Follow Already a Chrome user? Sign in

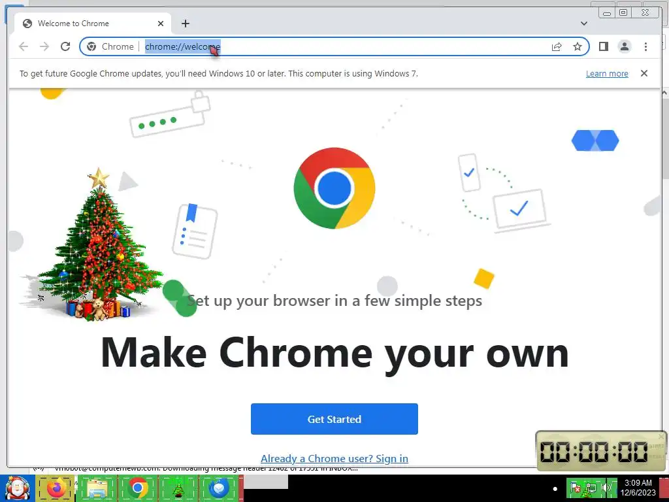(x=334, y=458)
